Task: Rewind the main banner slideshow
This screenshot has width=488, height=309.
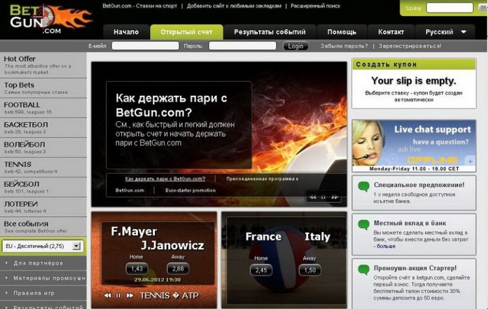Action: (313, 197)
